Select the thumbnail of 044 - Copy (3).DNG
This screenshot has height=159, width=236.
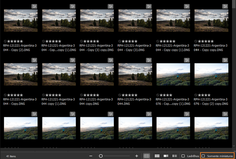(135, 21)
